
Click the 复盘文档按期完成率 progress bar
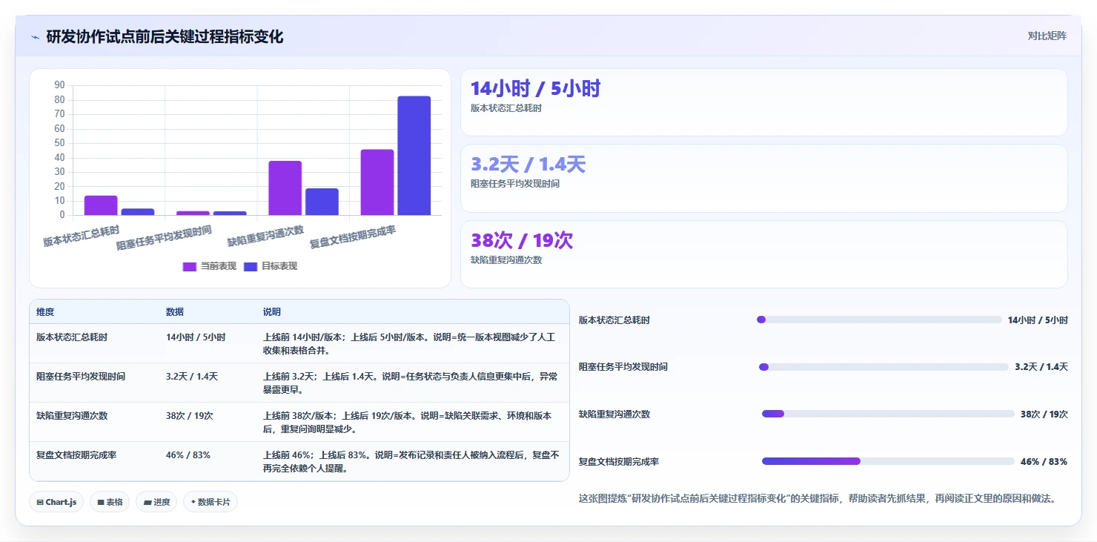(888, 461)
